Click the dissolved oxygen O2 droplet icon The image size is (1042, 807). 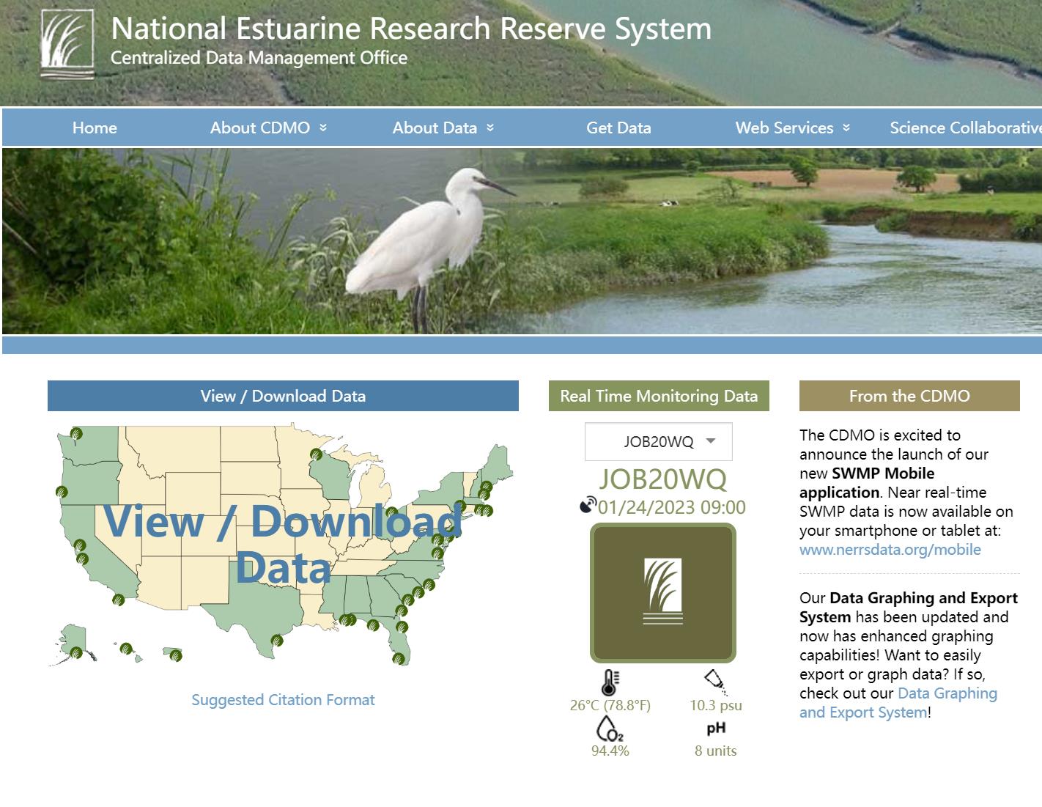coord(610,729)
